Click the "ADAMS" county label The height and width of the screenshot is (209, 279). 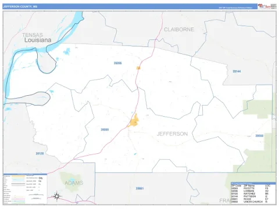pyautogui.click(x=74, y=183)
